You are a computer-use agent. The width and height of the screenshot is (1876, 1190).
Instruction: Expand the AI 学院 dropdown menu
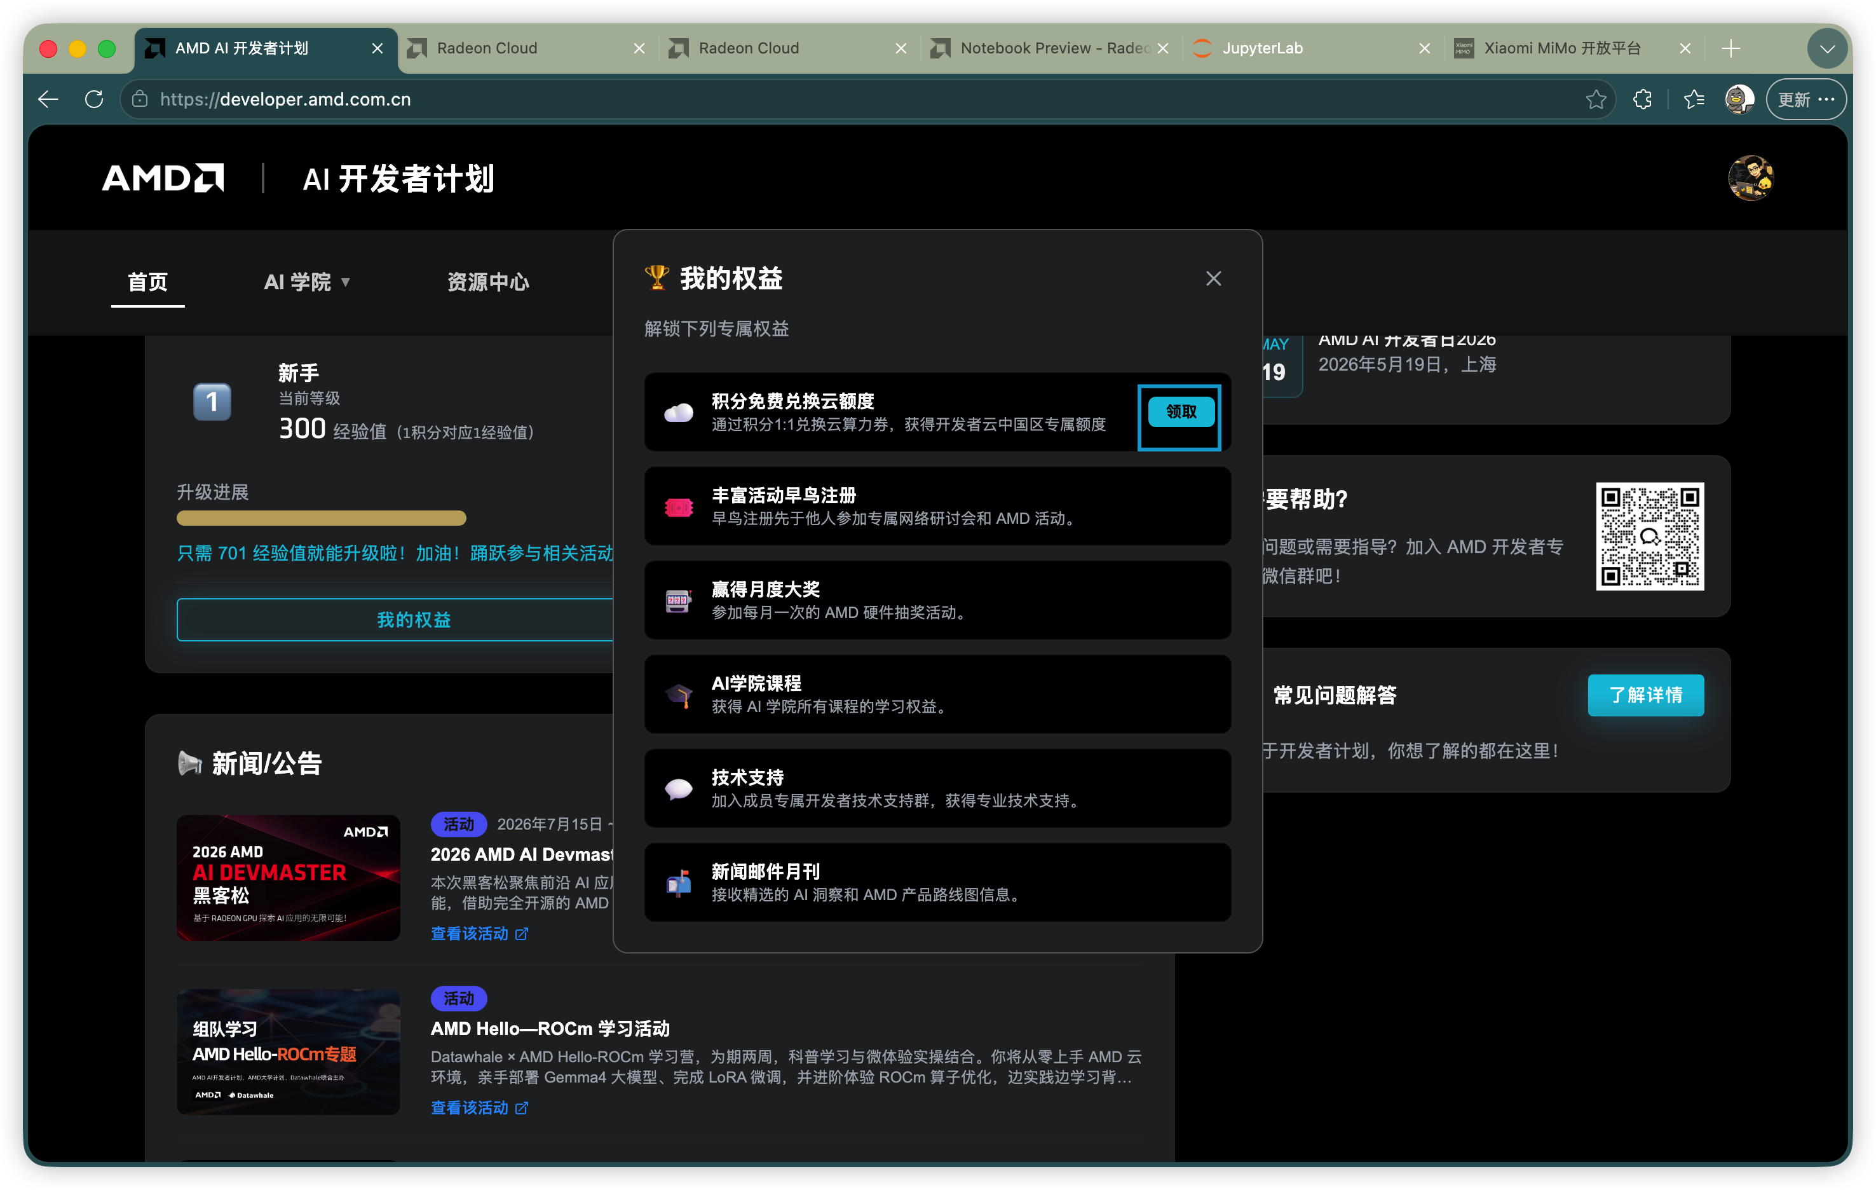pyautogui.click(x=307, y=282)
